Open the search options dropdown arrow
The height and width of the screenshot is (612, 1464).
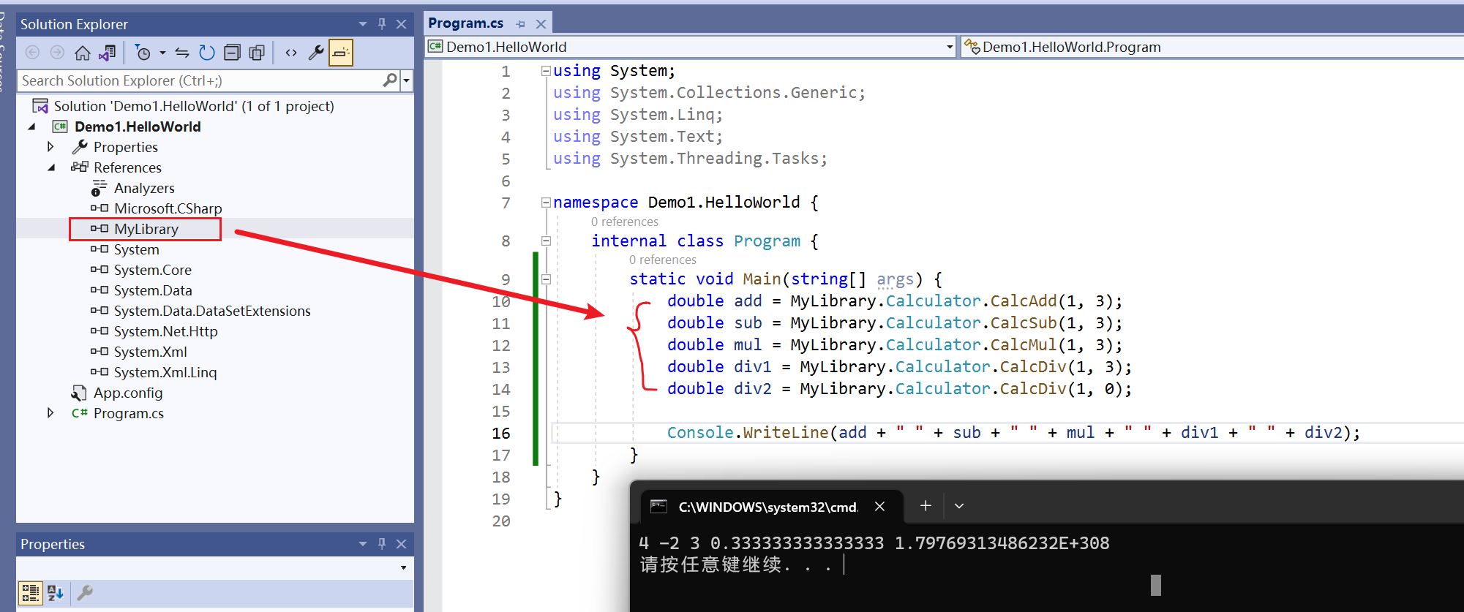(406, 80)
